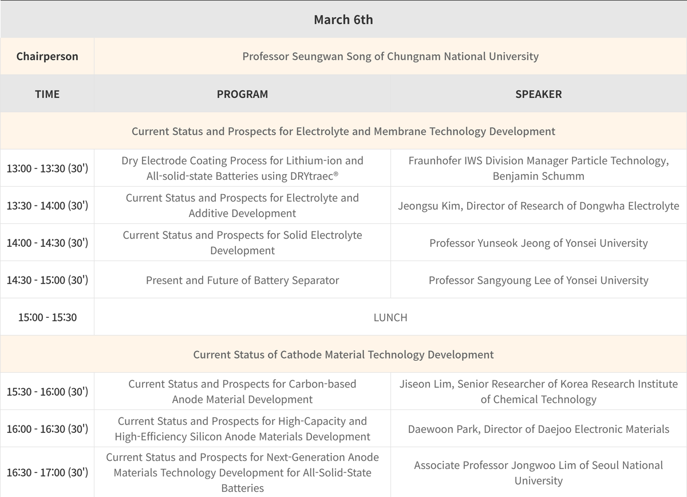The height and width of the screenshot is (497, 687).
Task: Click the TIME column header
Action: tap(47, 94)
